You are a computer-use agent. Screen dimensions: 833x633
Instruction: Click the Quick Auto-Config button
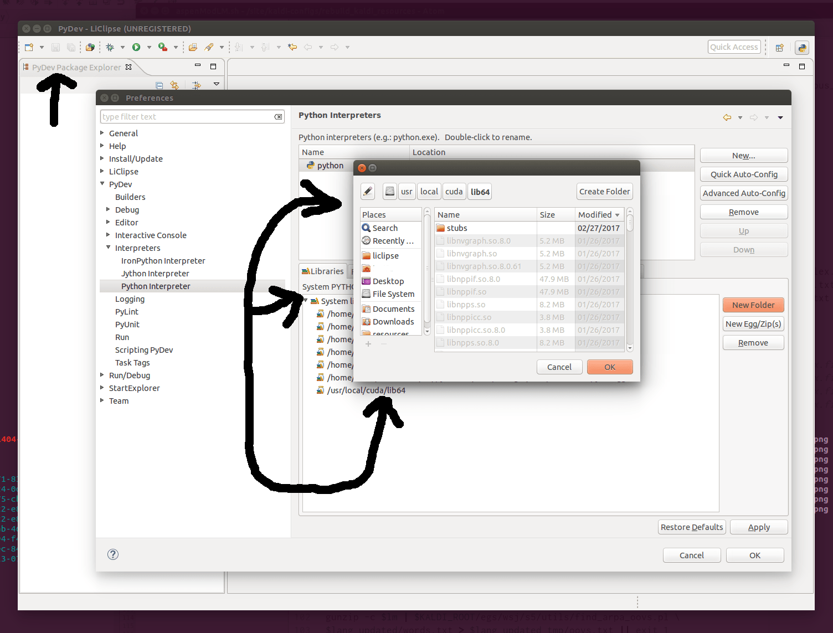point(744,174)
